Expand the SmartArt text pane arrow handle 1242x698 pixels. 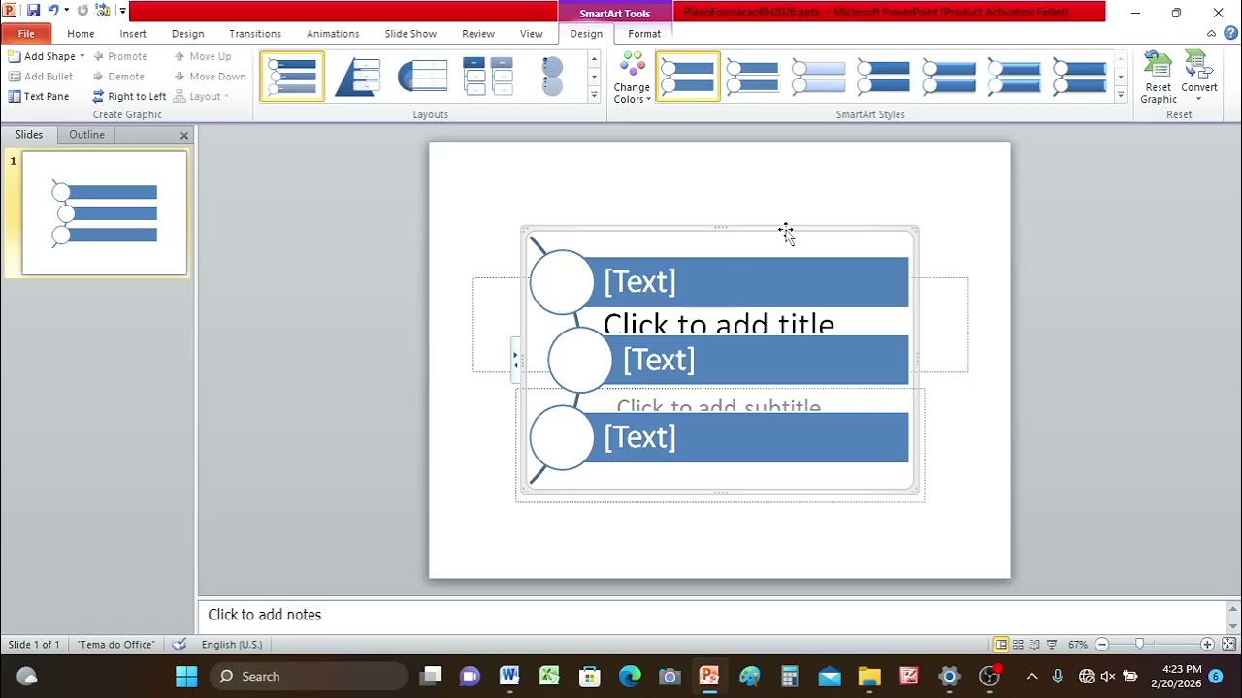coord(515,360)
